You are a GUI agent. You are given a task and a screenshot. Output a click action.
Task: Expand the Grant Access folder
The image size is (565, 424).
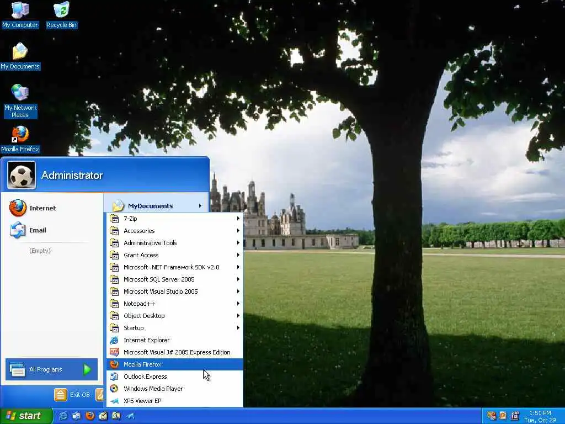(x=175, y=255)
